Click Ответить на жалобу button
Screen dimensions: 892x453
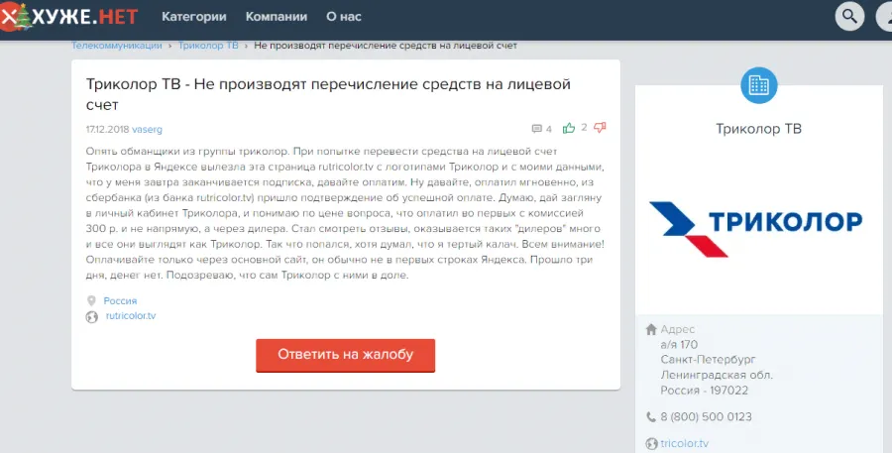[345, 355]
